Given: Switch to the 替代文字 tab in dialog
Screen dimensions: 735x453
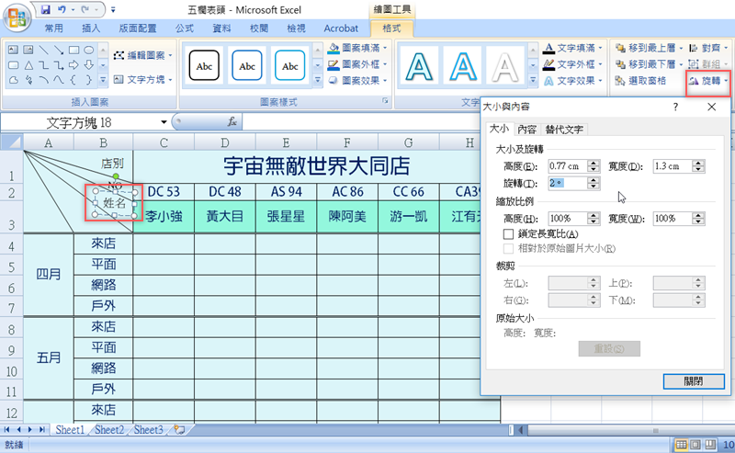Looking at the screenshot, I should (564, 130).
